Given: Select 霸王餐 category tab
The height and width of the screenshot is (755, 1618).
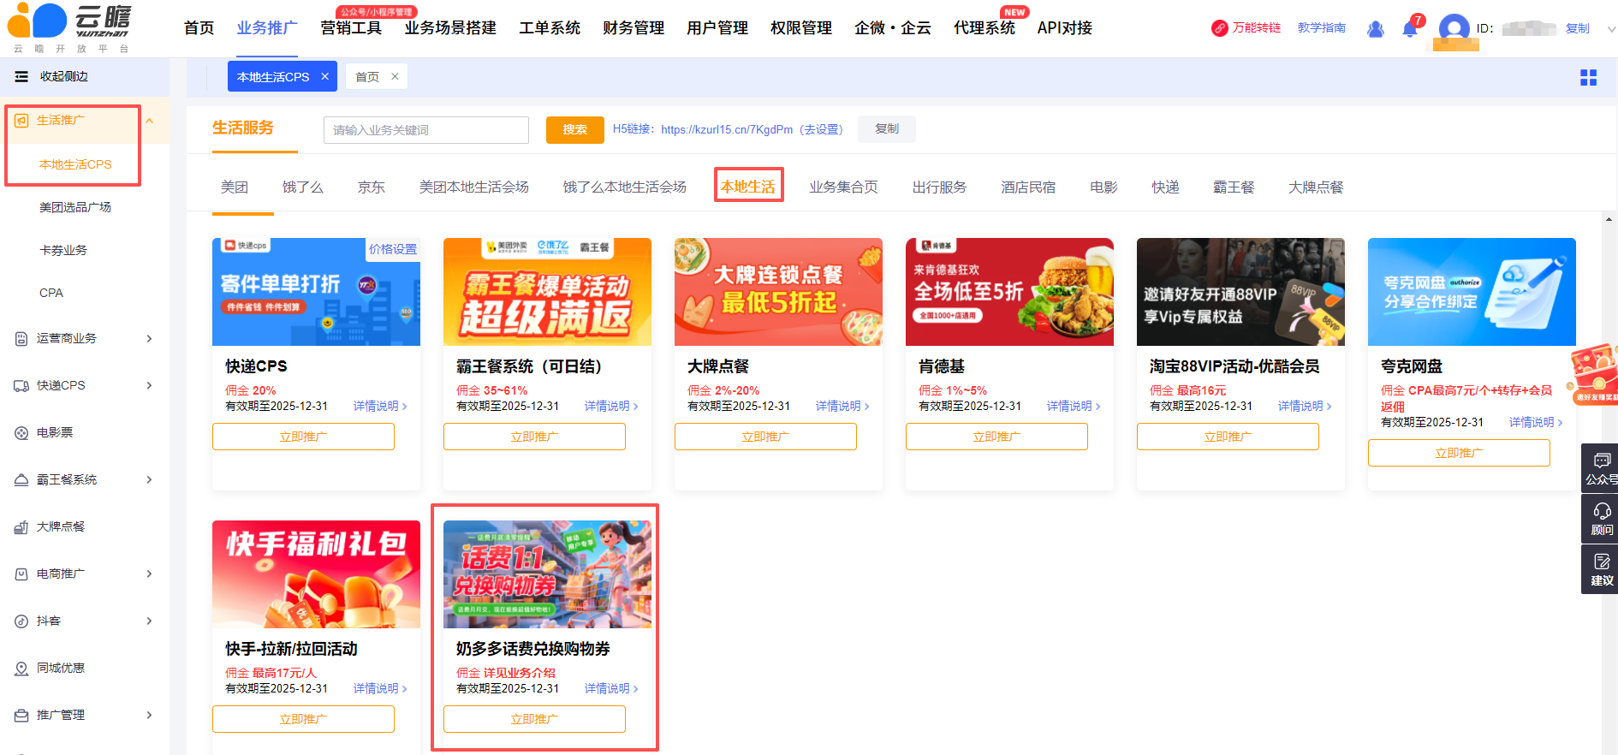Looking at the screenshot, I should (1234, 187).
